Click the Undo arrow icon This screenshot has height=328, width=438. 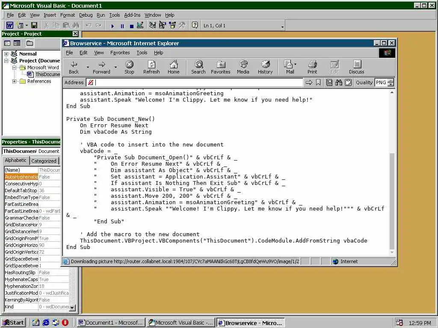coord(89,25)
